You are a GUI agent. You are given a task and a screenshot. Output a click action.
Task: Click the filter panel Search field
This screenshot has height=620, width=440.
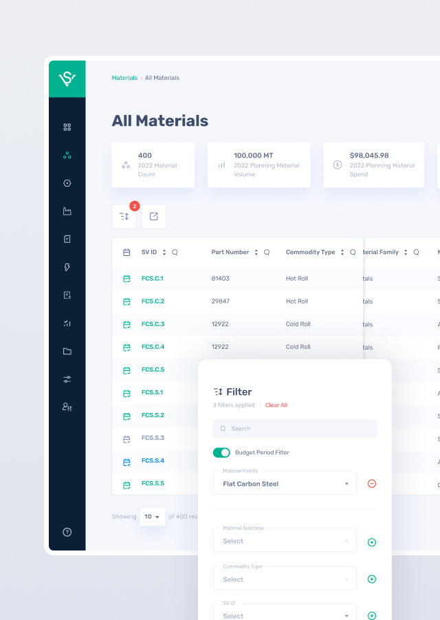295,429
